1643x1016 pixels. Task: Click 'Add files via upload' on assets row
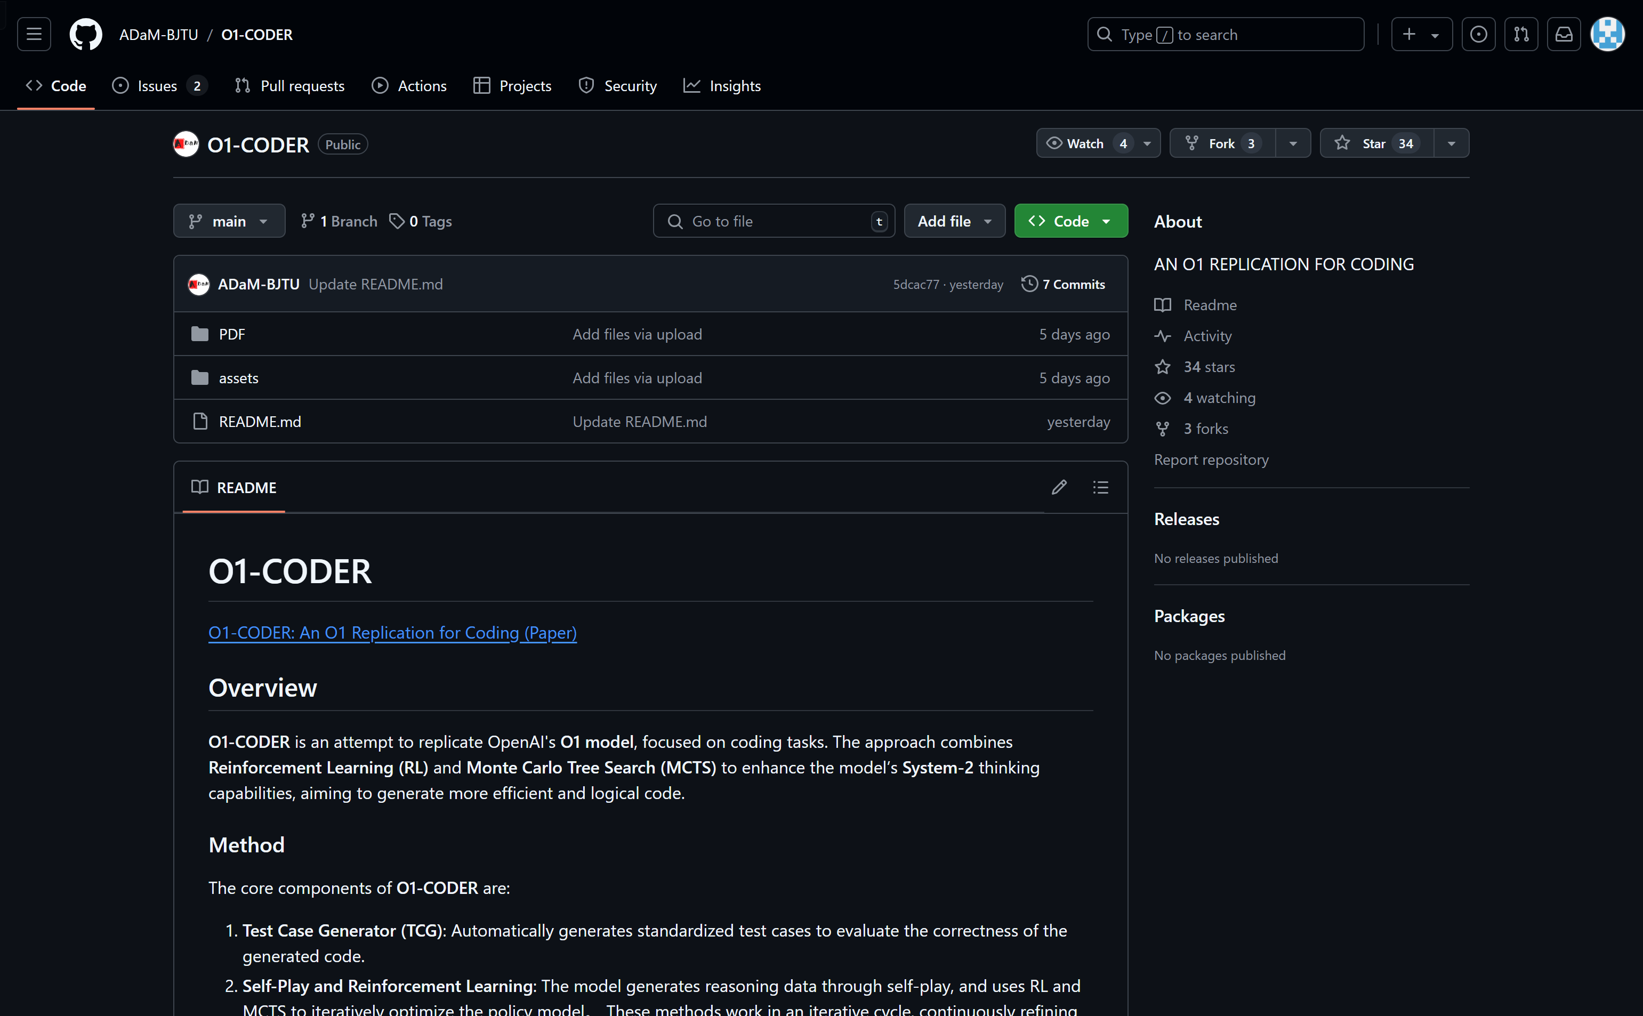[637, 377]
